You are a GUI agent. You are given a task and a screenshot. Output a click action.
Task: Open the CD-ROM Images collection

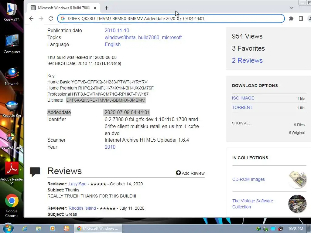coord(248,179)
